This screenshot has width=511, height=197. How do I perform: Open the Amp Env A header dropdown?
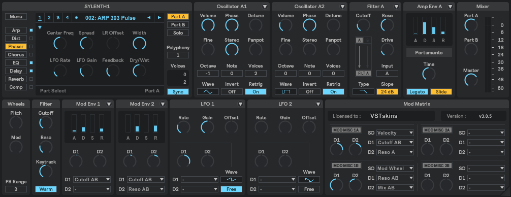[x=450, y=7]
